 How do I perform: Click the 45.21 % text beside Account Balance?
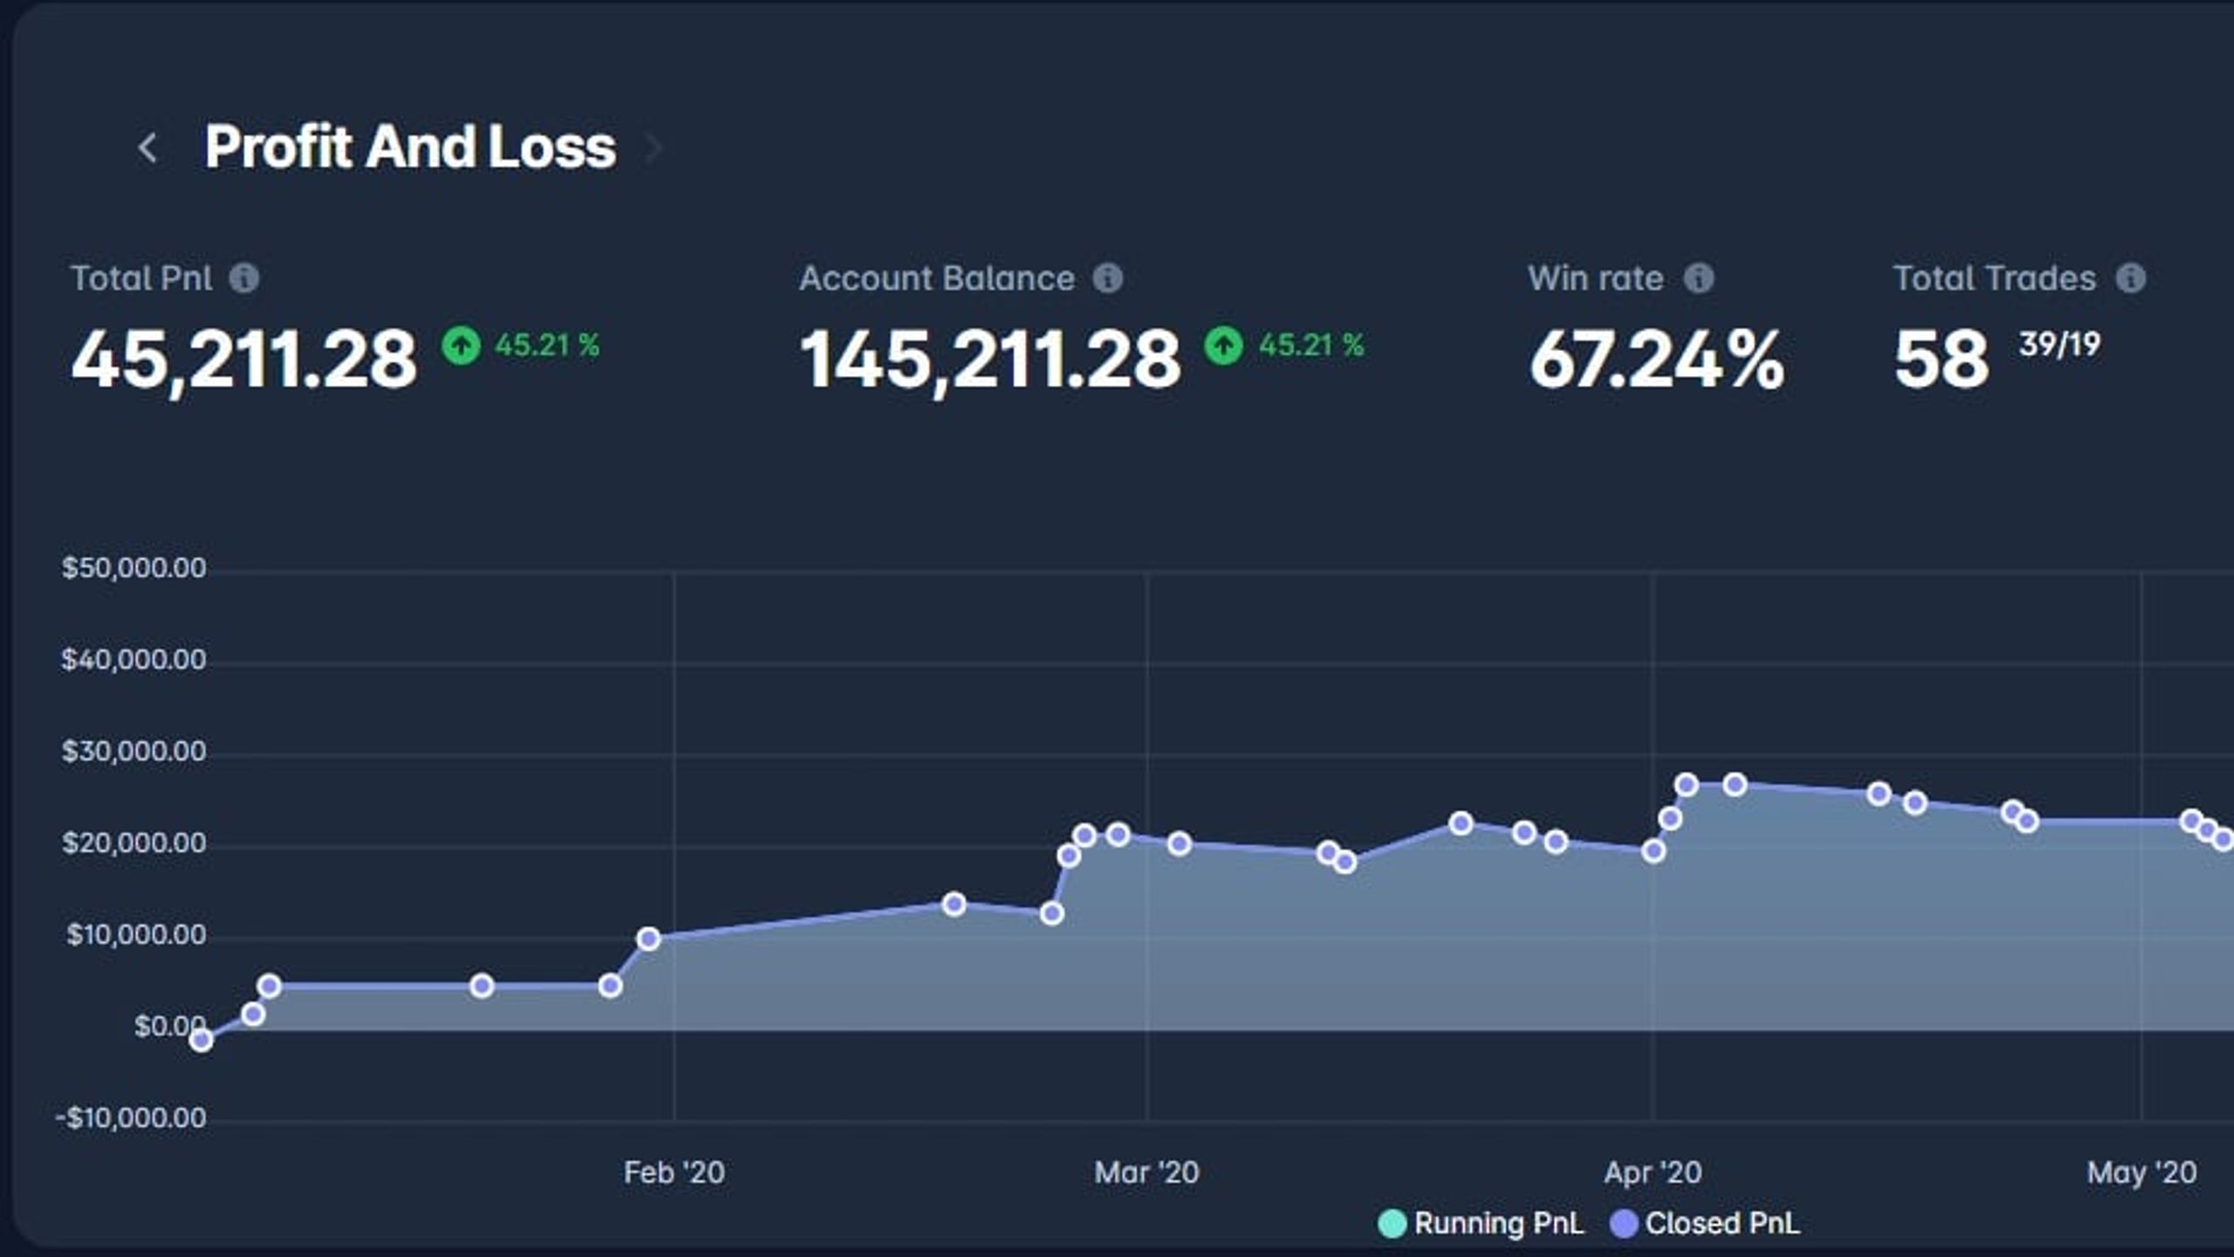tap(1311, 346)
